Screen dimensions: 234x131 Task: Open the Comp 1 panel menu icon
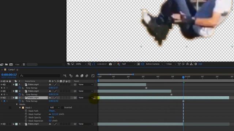pos(18,70)
